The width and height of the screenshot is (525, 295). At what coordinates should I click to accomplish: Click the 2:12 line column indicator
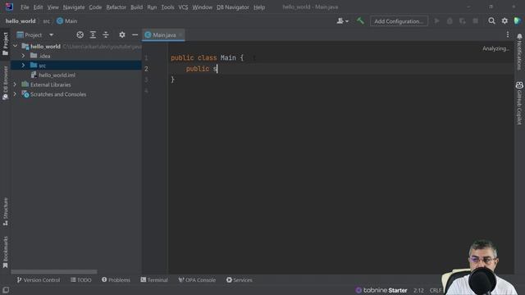418,290
